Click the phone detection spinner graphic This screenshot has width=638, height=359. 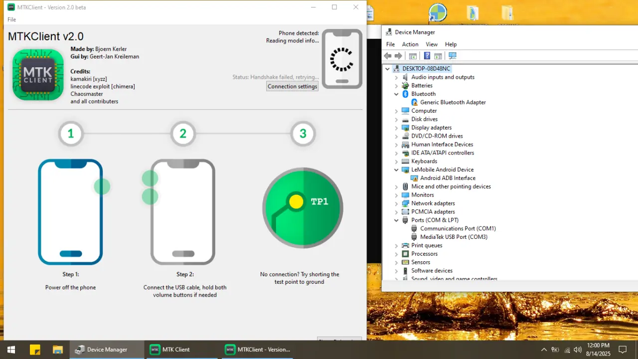click(341, 59)
